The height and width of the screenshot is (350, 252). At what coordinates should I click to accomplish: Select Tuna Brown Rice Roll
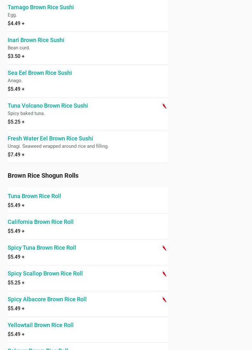tap(34, 196)
